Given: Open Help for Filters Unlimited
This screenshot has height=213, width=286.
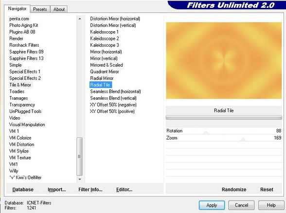Looking at the screenshot, I should click(271, 205).
